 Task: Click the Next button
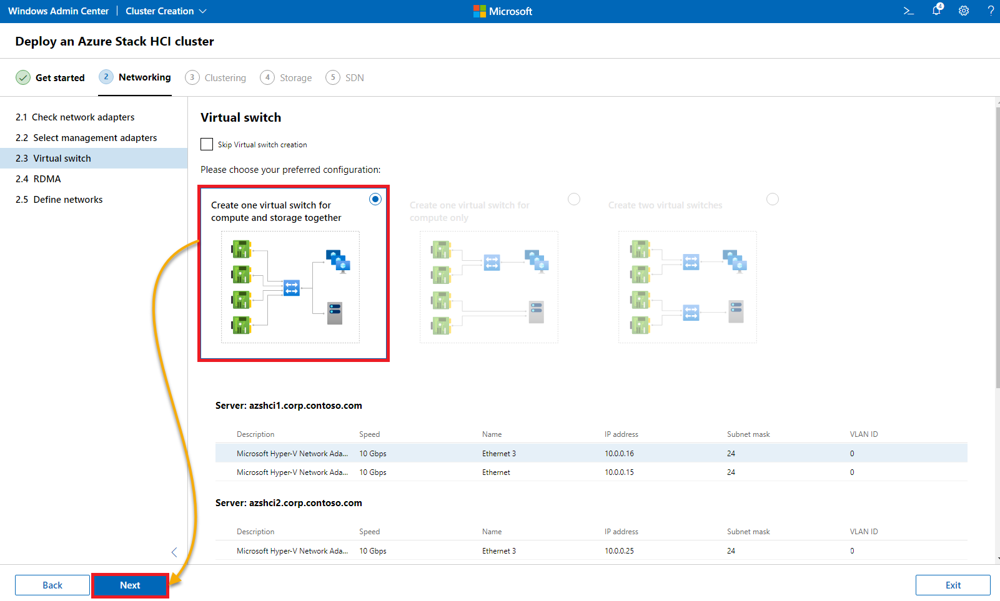[x=130, y=585]
